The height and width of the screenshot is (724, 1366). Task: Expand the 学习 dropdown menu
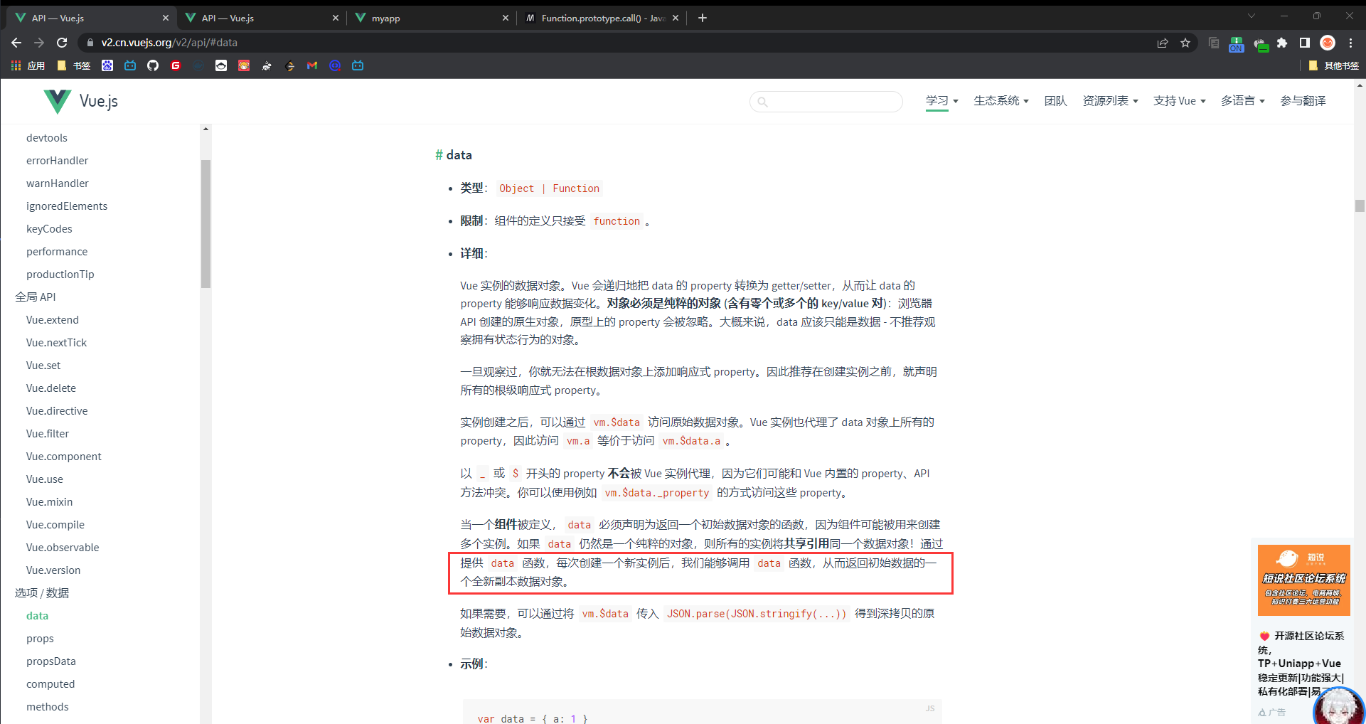[941, 101]
